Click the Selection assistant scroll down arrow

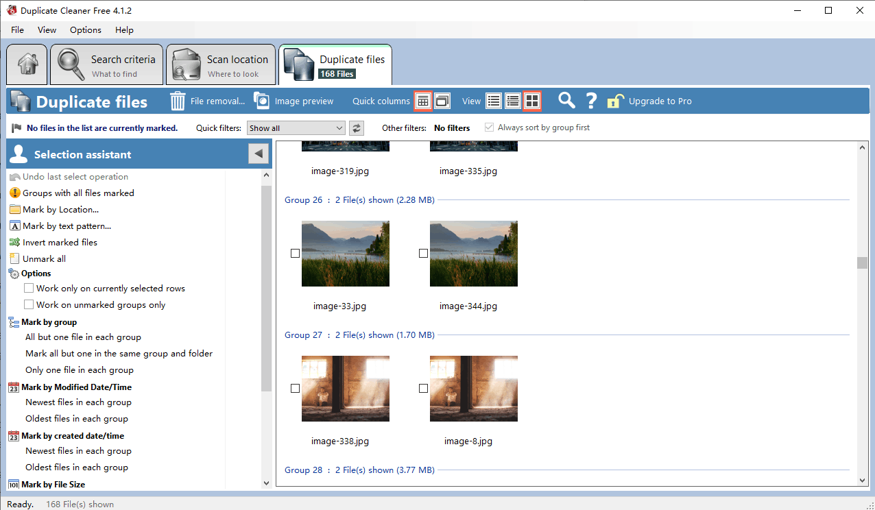[x=267, y=483]
